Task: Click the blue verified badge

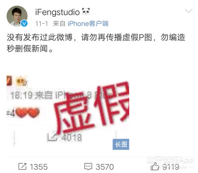Action: coord(24,23)
